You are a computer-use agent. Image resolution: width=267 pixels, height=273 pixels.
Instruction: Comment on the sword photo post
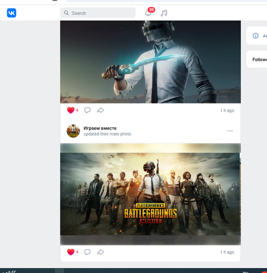[87, 110]
